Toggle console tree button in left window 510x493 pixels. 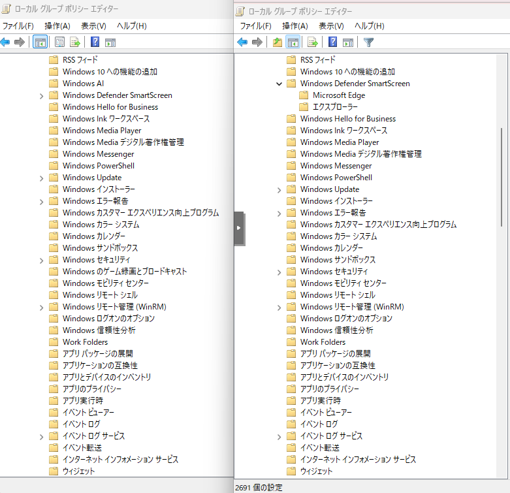[40, 42]
